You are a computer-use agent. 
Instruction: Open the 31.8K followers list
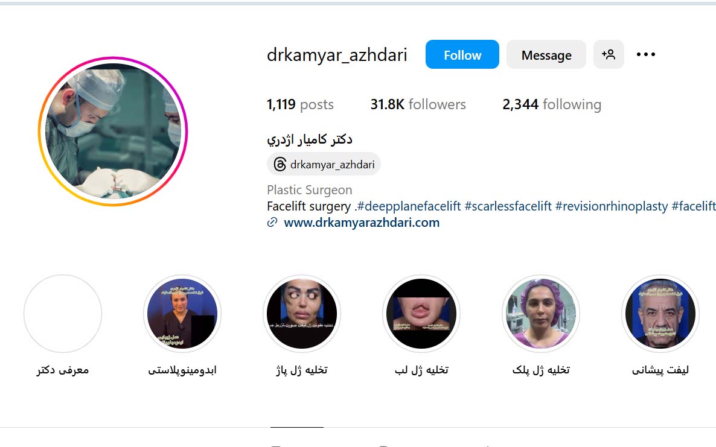click(418, 104)
